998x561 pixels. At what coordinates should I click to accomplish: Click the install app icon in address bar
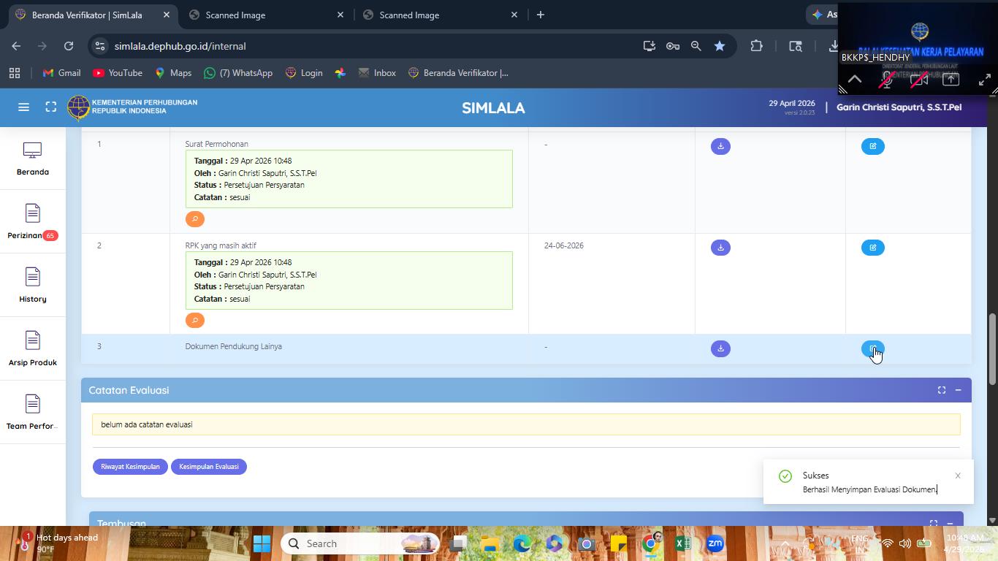[x=650, y=46]
